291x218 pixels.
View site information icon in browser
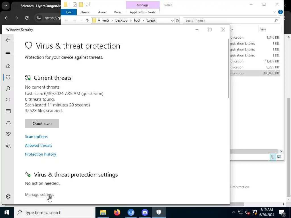click(39, 18)
